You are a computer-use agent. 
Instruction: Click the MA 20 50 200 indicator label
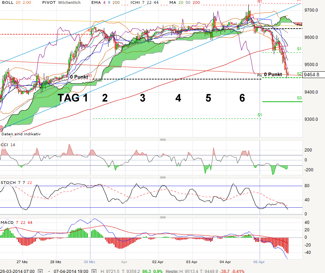185,2
